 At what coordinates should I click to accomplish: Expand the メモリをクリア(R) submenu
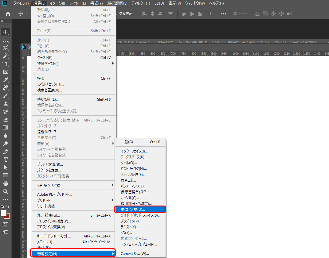tap(73, 185)
